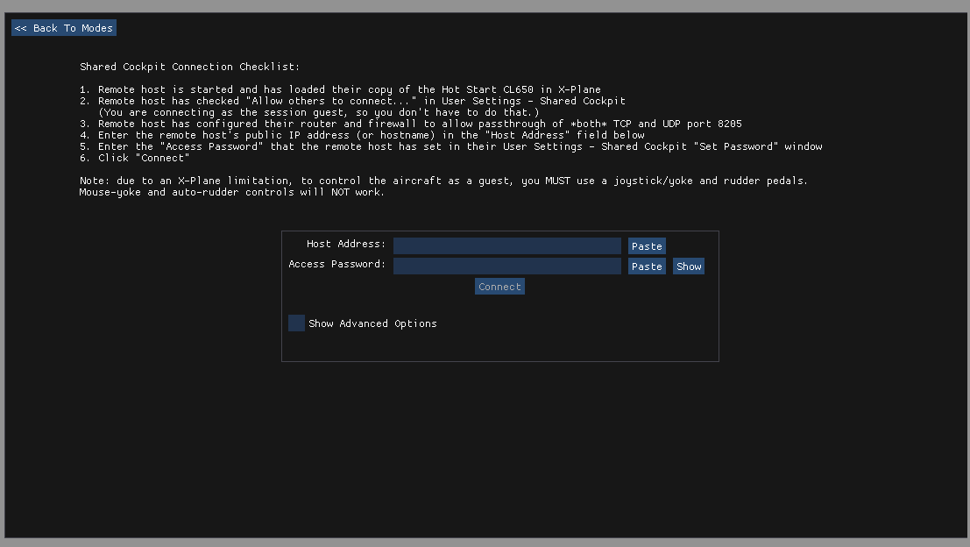Enable the Show Advanced Options checkbox
Image resolution: width=970 pixels, height=547 pixels.
click(x=297, y=323)
